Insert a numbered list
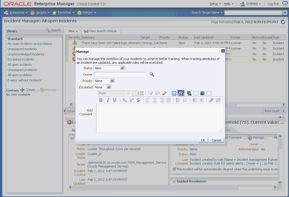Screen dimensions: 289x197 tap(185, 100)
